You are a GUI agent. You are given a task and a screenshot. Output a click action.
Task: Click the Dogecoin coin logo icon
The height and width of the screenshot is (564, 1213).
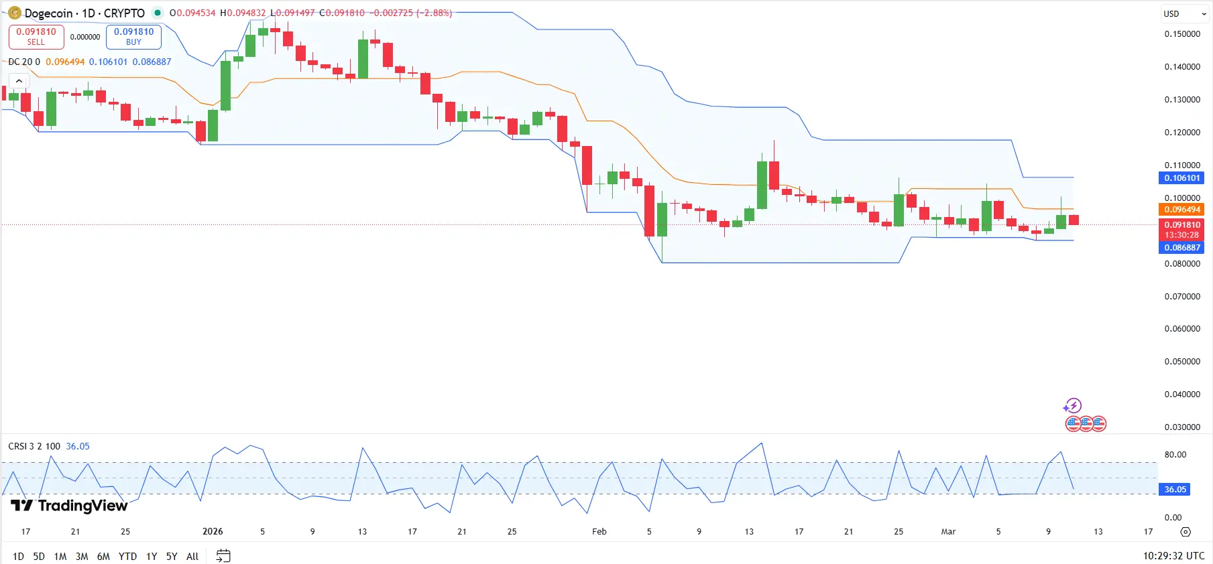point(15,13)
